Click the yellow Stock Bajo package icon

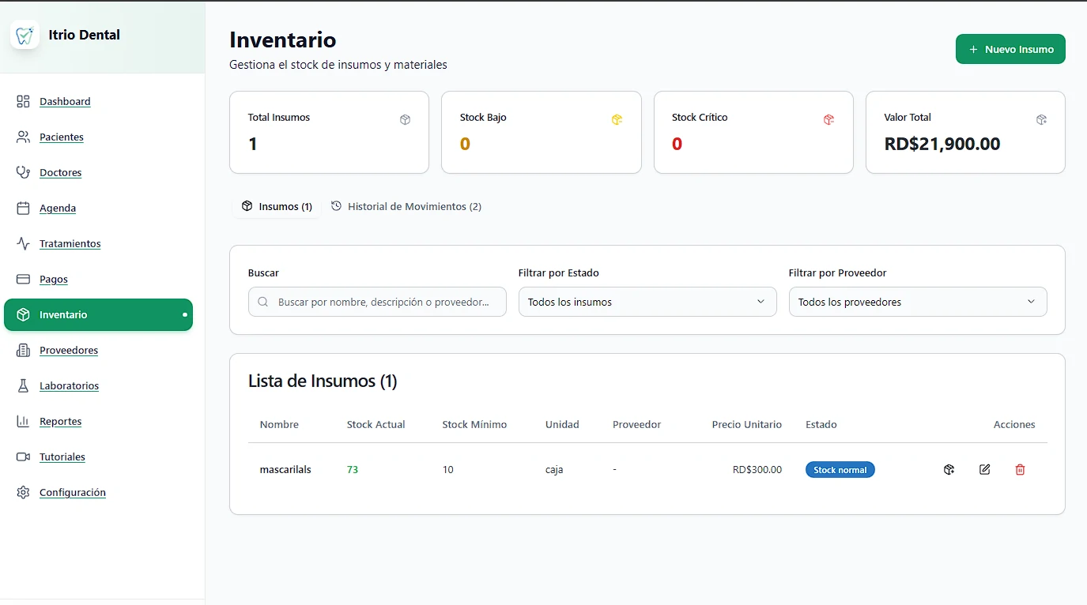(x=617, y=119)
